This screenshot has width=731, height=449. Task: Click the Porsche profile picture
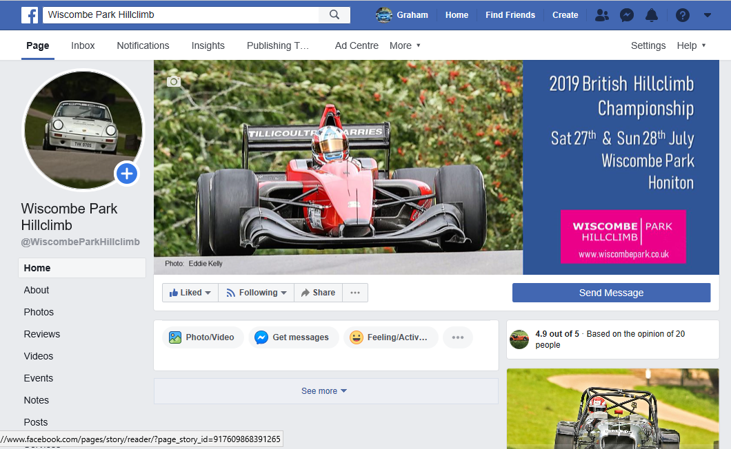click(83, 130)
